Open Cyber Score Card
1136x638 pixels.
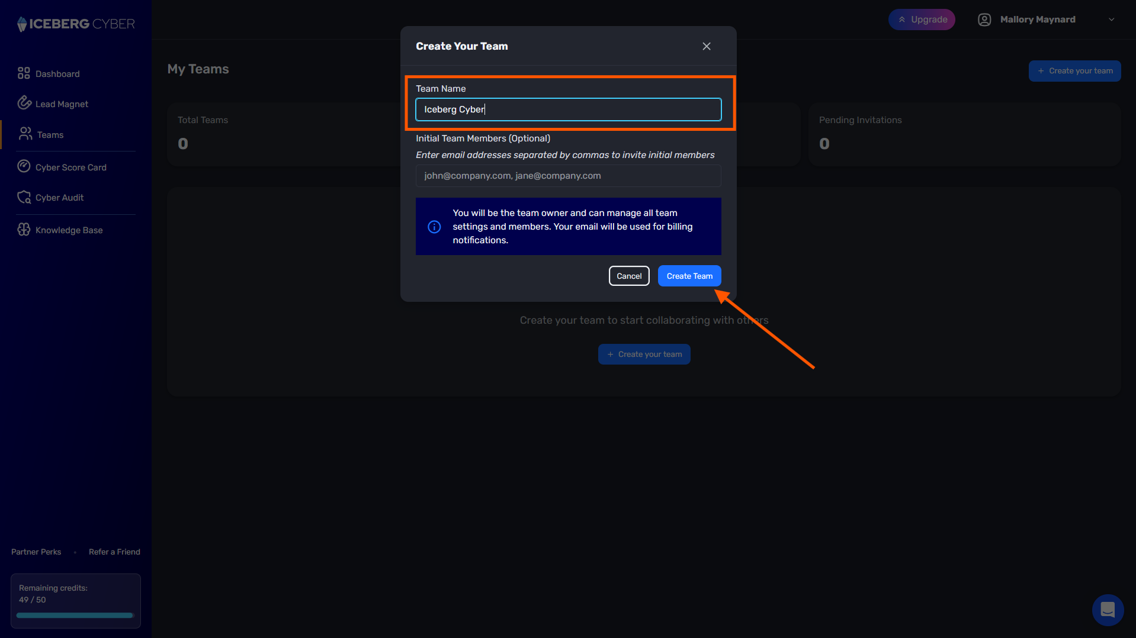click(70, 167)
